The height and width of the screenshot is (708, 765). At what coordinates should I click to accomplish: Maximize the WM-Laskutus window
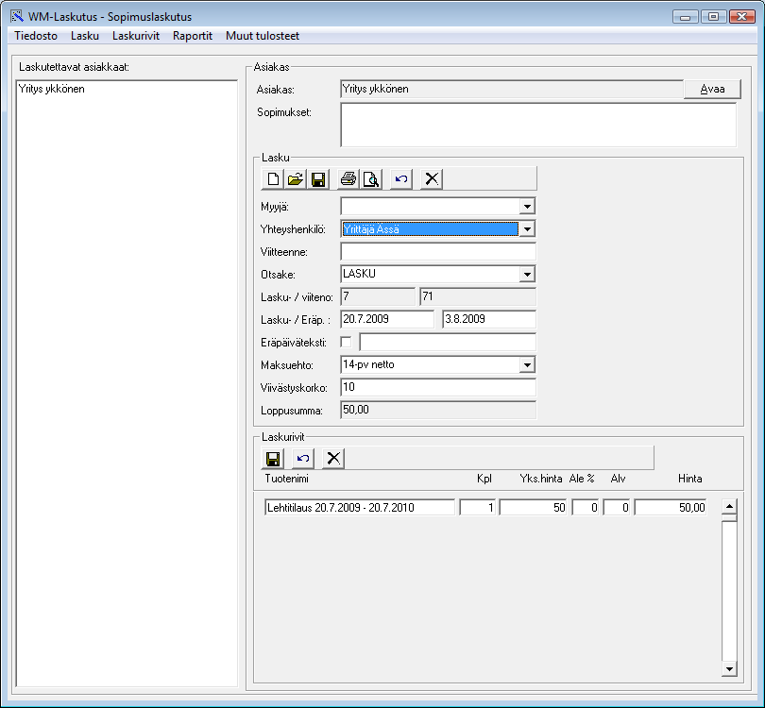click(713, 17)
